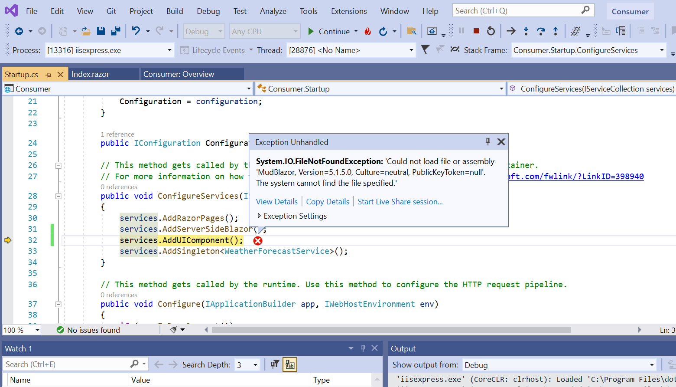Viewport: 676px width, 387px height.
Task: Step Over the current line
Action: pos(540,31)
